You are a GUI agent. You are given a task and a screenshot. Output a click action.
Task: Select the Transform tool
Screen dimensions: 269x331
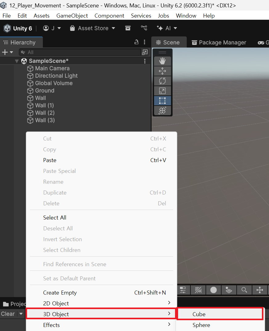point(162,111)
